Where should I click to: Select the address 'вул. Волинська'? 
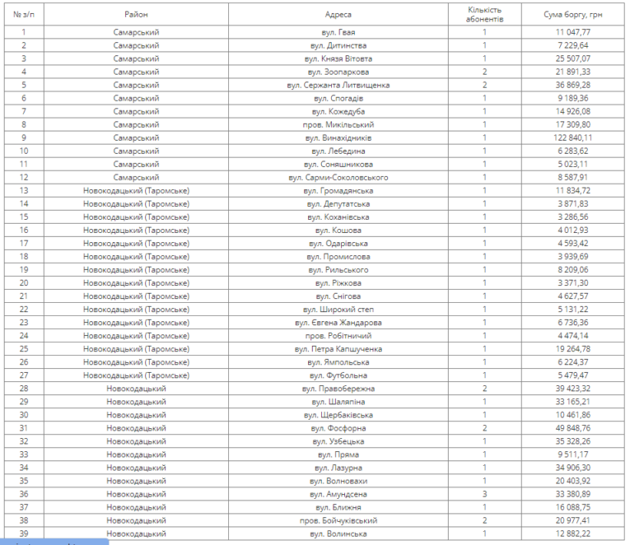tap(338, 533)
